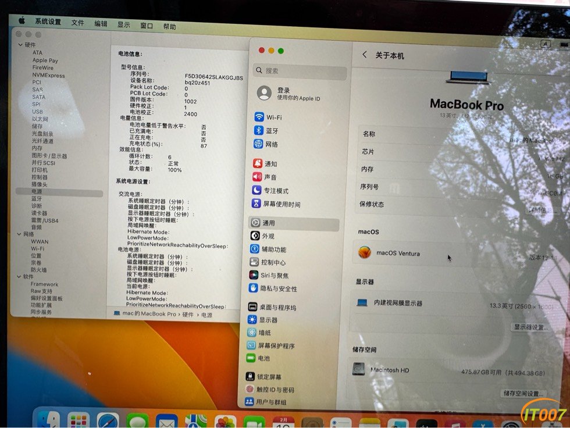Open Touch ID & Password (触控ID与密码)
570x428 pixels.
click(x=270, y=390)
